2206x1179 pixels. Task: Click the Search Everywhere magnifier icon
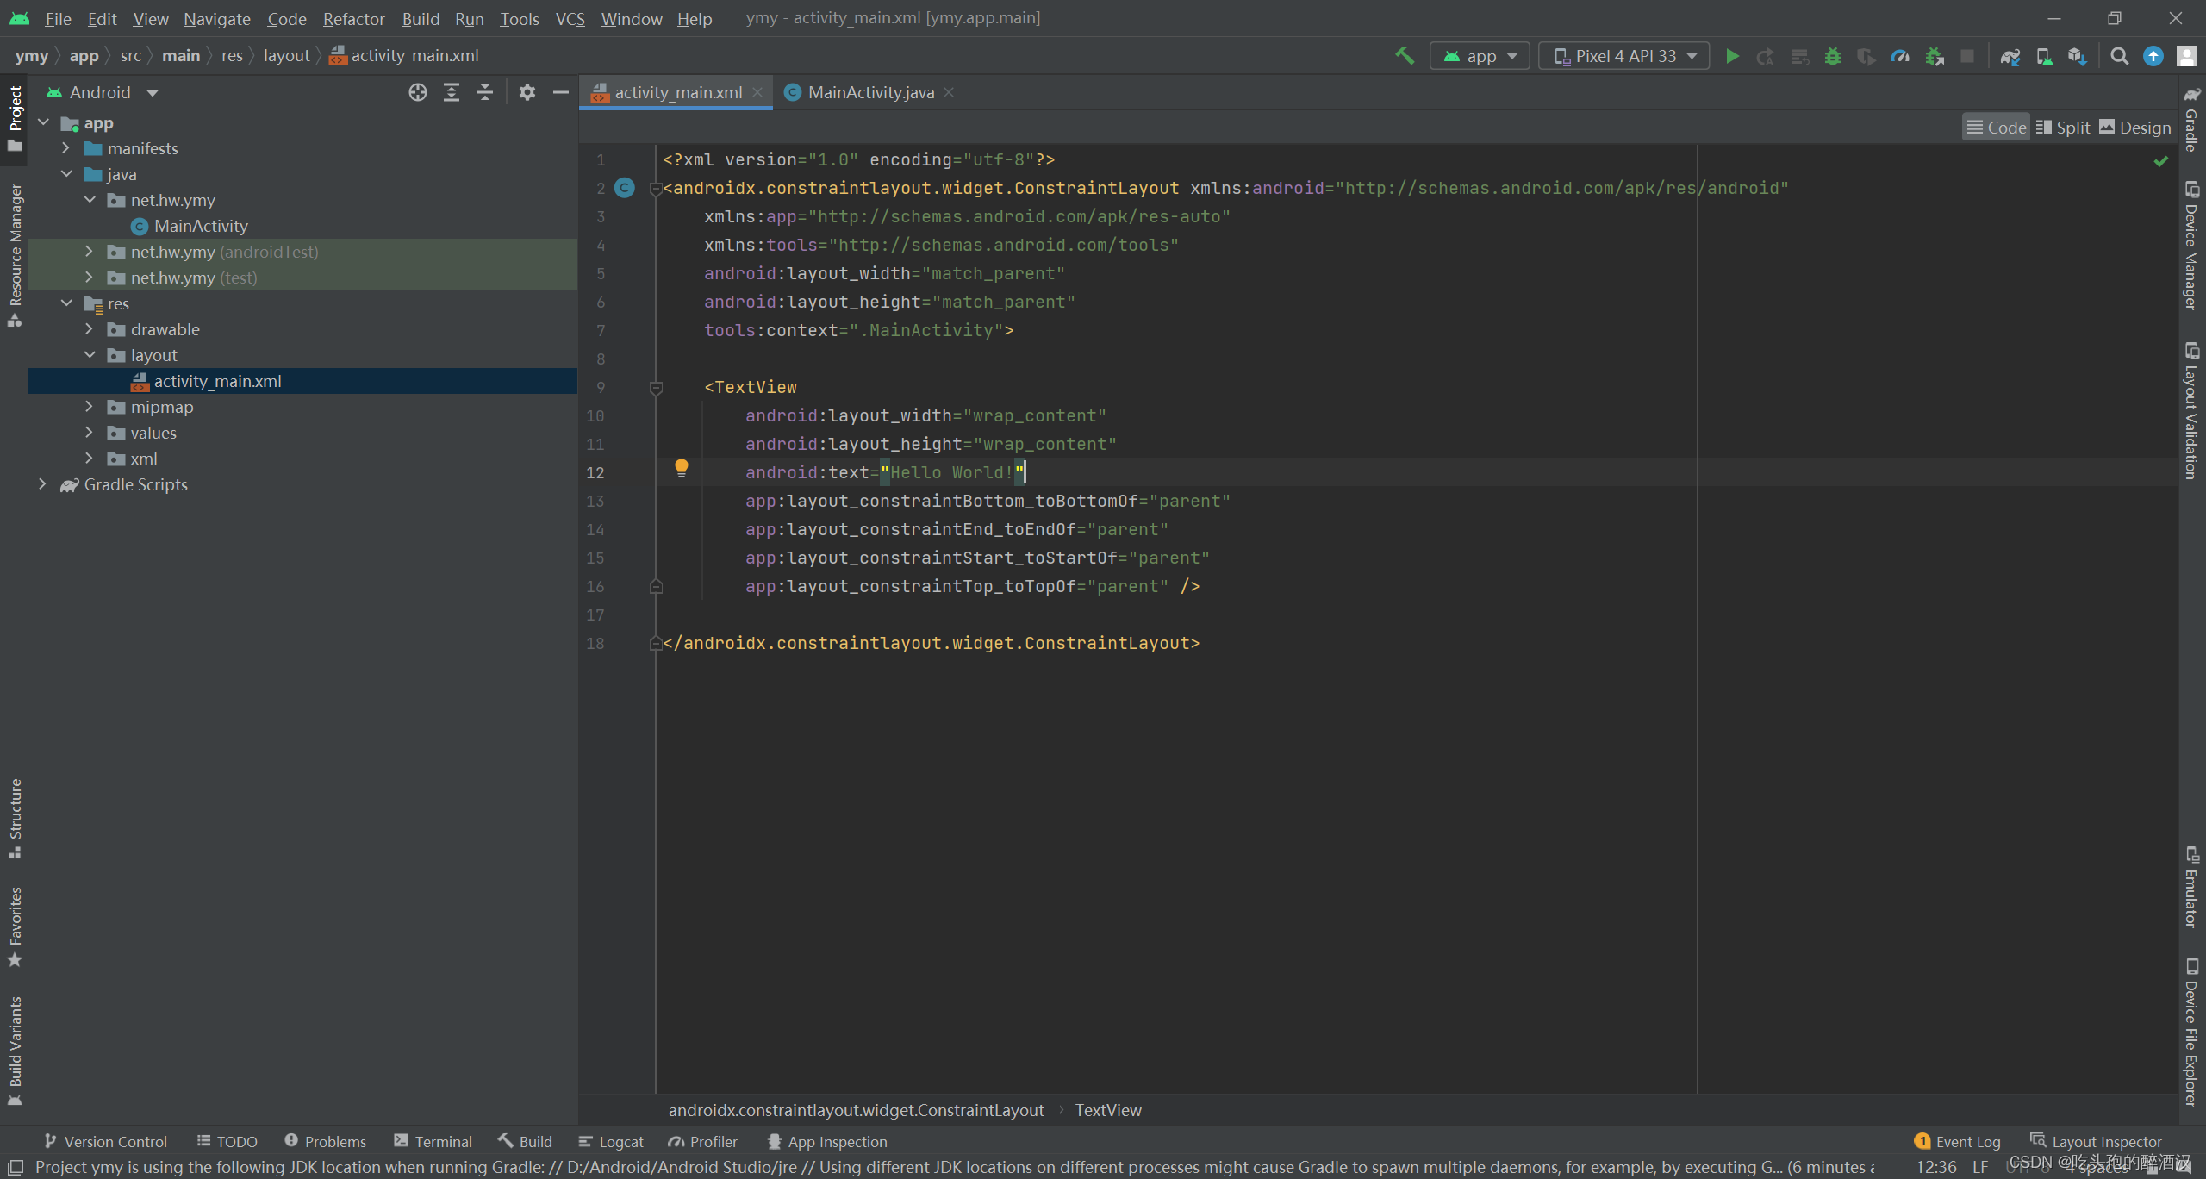(x=2120, y=57)
